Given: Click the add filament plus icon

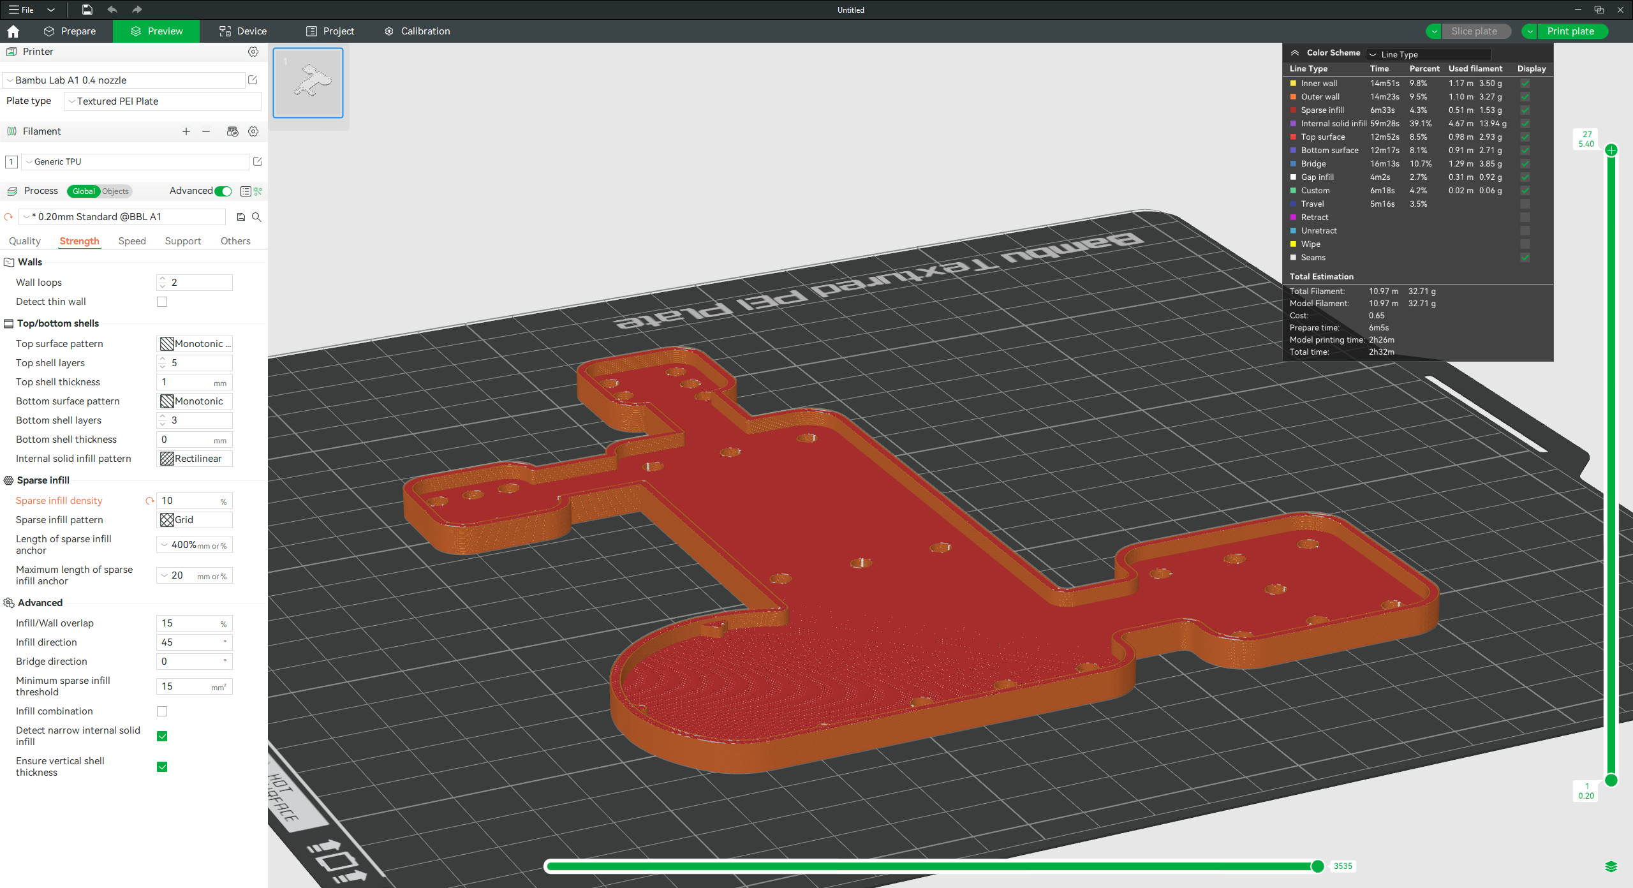Looking at the screenshot, I should pos(186,131).
